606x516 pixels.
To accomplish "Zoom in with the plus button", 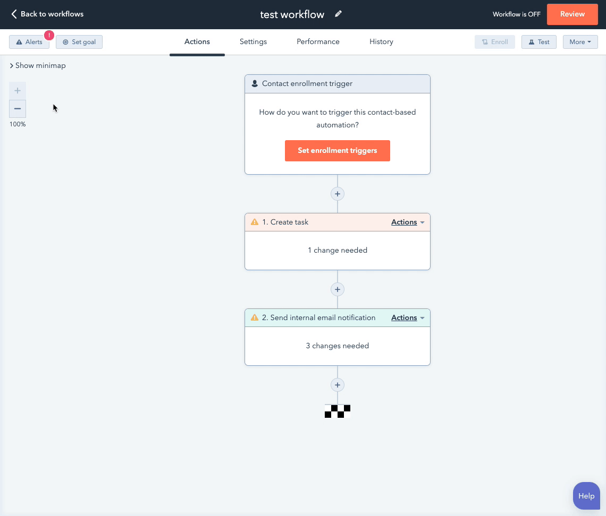I will 18,91.
